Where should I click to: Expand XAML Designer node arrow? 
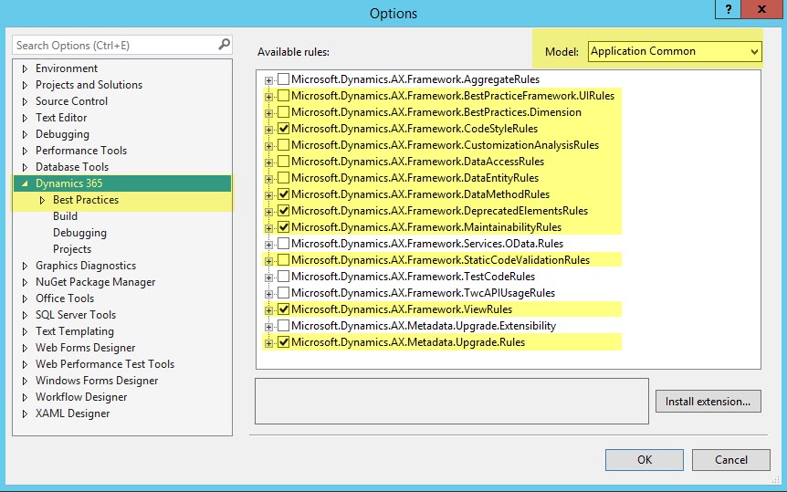(x=25, y=414)
